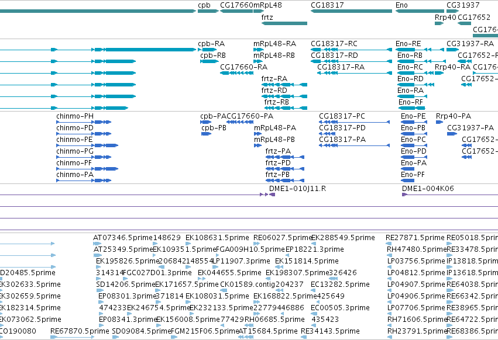The height and width of the screenshot is (340, 498).
Task: Select the chinmo-PF protein label
Action: (x=74, y=163)
